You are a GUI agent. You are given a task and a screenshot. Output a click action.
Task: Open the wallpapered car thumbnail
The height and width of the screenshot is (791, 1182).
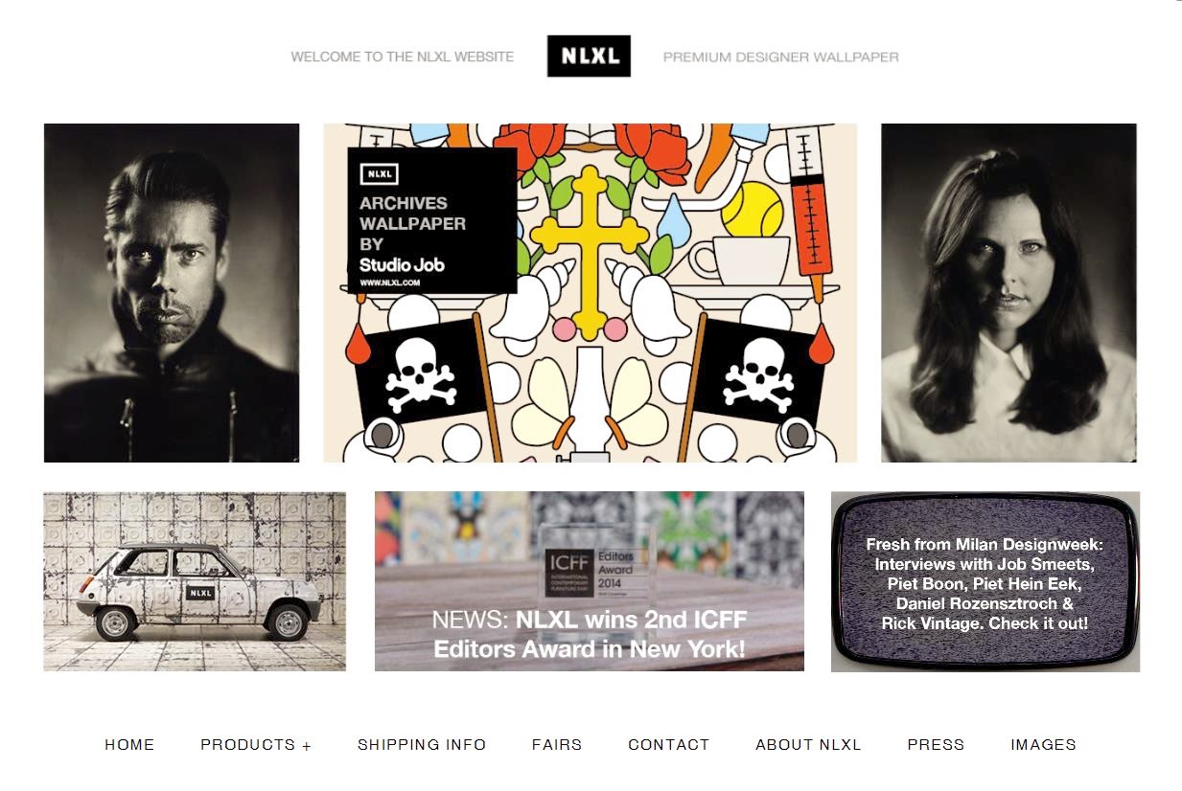pyautogui.click(x=195, y=581)
